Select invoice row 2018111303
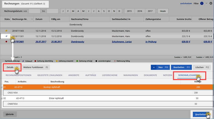214x119 pixels. point(107,31)
